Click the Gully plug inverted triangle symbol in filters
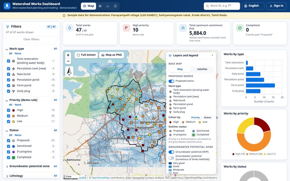The height and width of the screenshot is (181, 290). pos(14,91)
